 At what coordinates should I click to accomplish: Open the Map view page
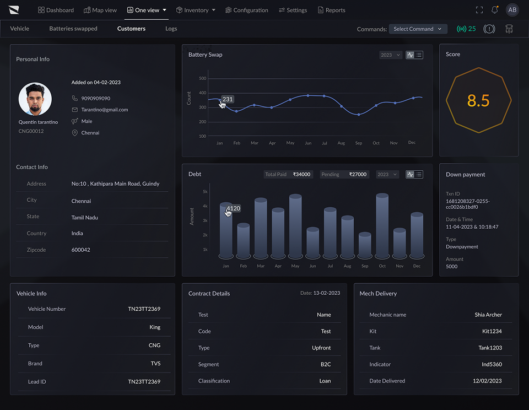click(100, 10)
